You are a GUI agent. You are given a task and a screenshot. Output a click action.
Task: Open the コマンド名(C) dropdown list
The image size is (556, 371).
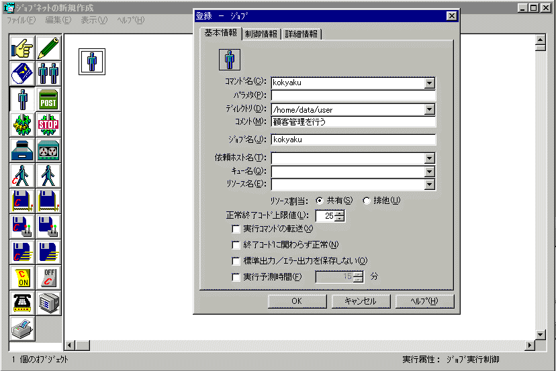(x=429, y=83)
